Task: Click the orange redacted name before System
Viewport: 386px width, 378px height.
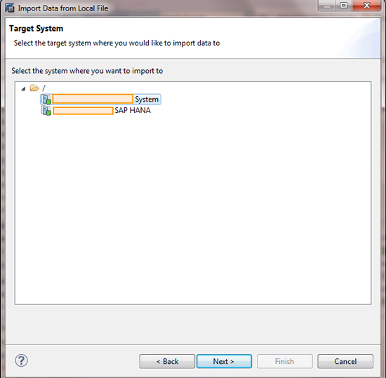Action: pos(93,99)
